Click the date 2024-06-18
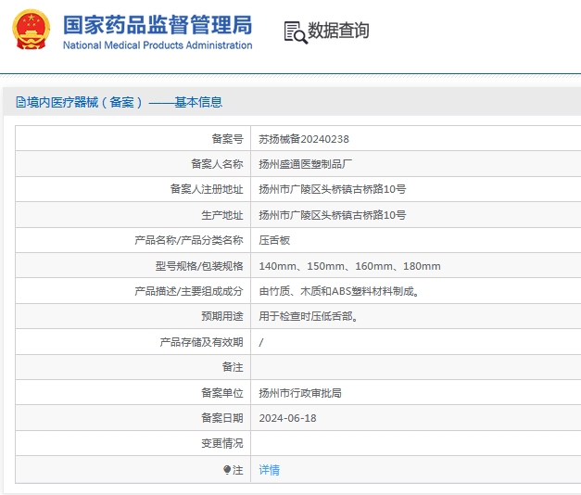 tap(287, 418)
